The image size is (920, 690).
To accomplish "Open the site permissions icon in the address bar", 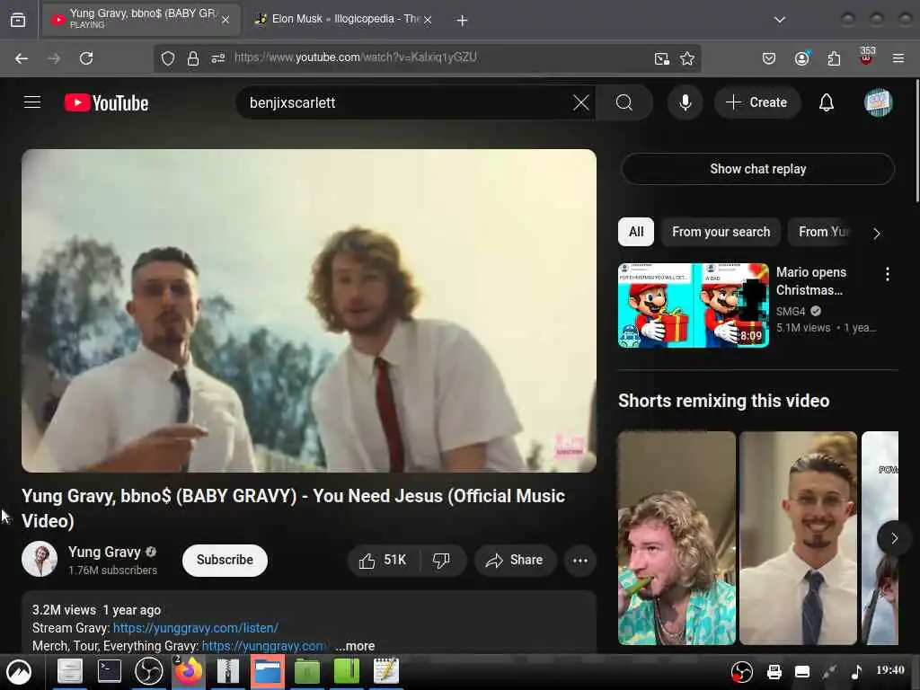I will click(x=218, y=58).
